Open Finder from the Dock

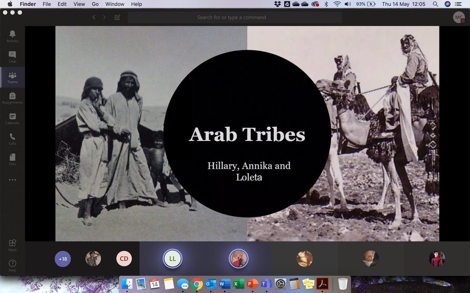coord(127,284)
